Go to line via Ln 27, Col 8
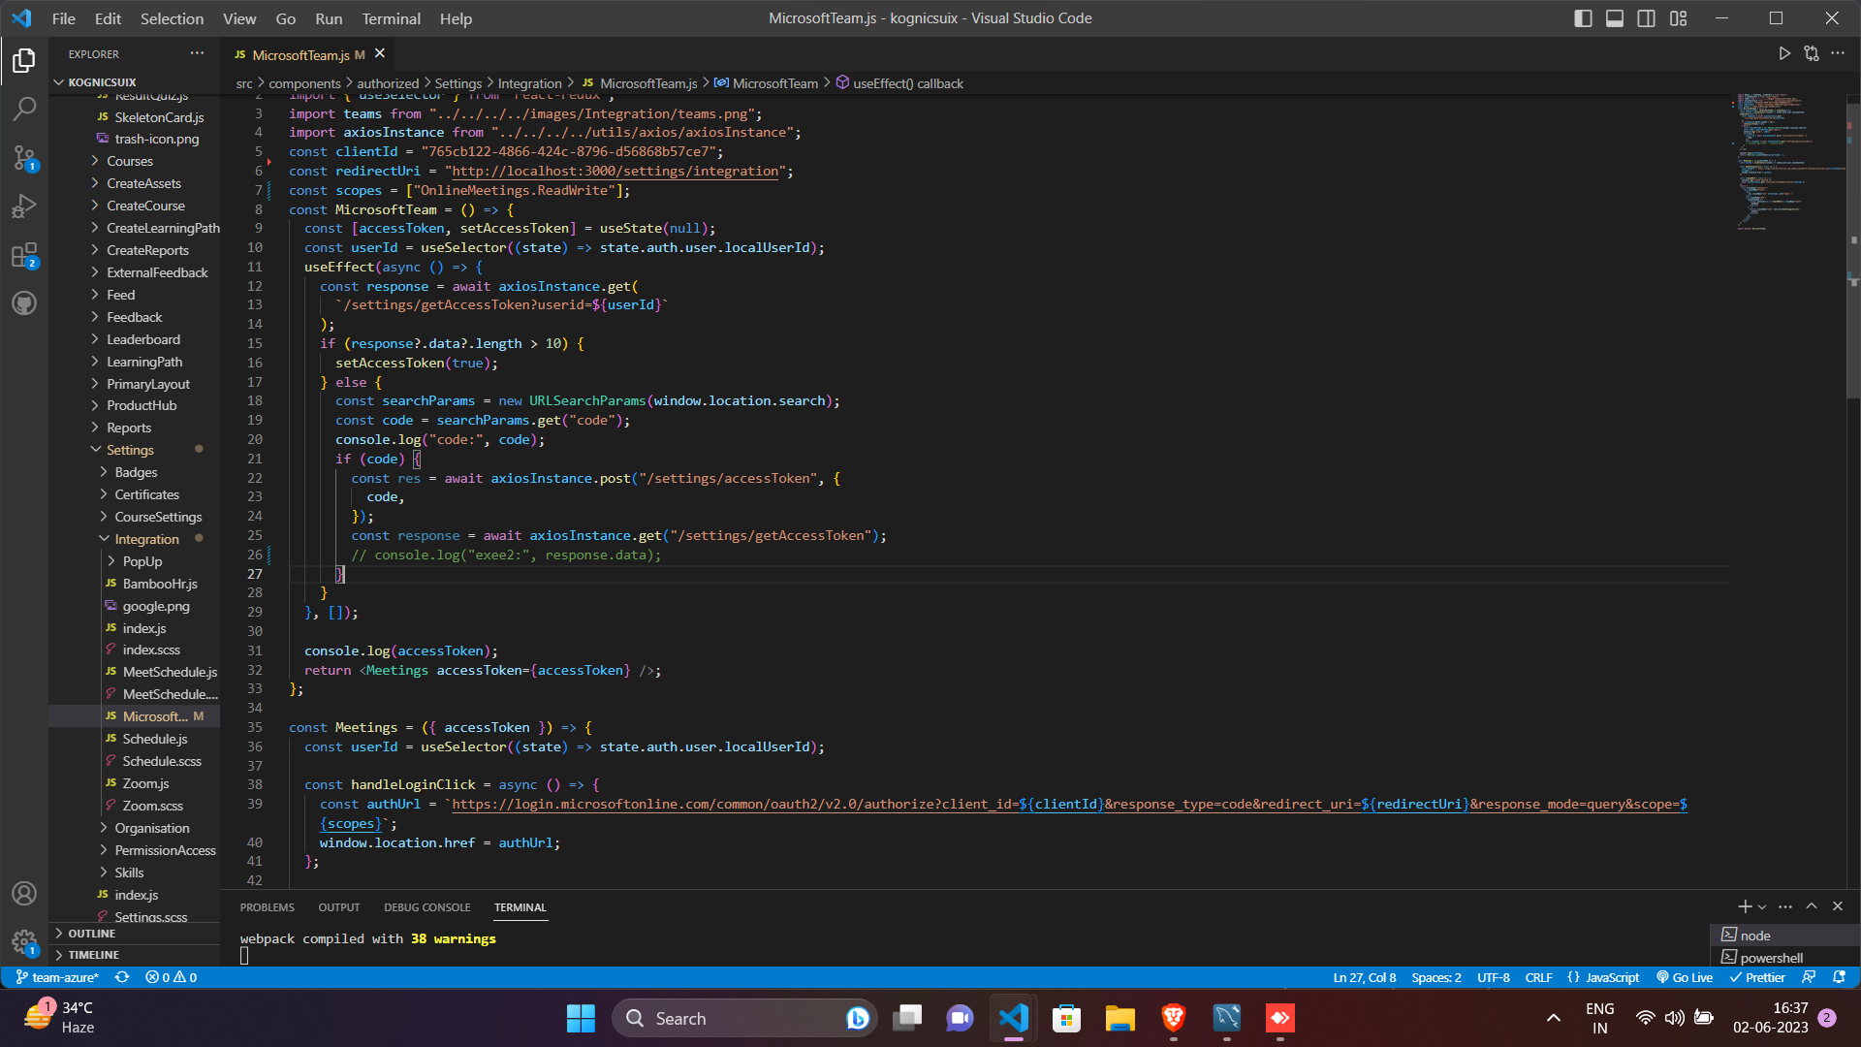 point(1365,977)
